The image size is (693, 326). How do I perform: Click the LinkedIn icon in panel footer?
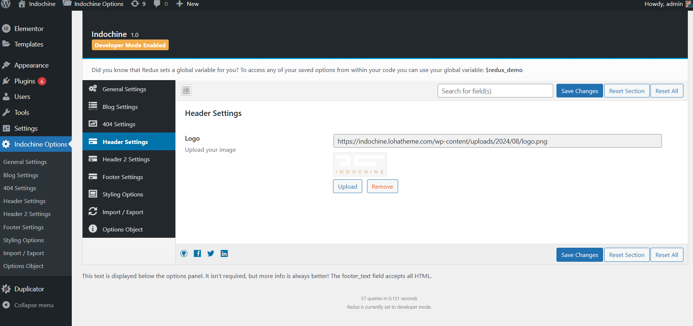tap(224, 253)
